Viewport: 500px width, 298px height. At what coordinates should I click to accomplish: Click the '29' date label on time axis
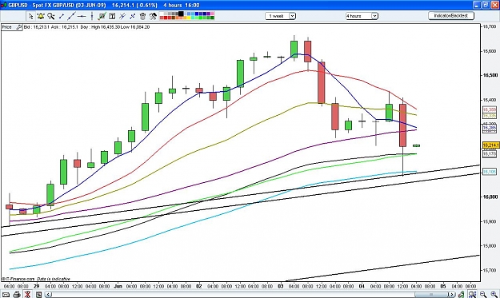click(36, 286)
